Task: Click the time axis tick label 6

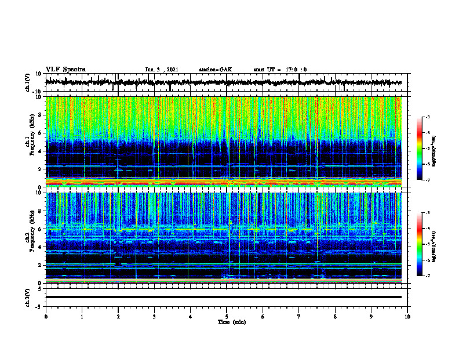Action: pyautogui.click(x=263, y=317)
